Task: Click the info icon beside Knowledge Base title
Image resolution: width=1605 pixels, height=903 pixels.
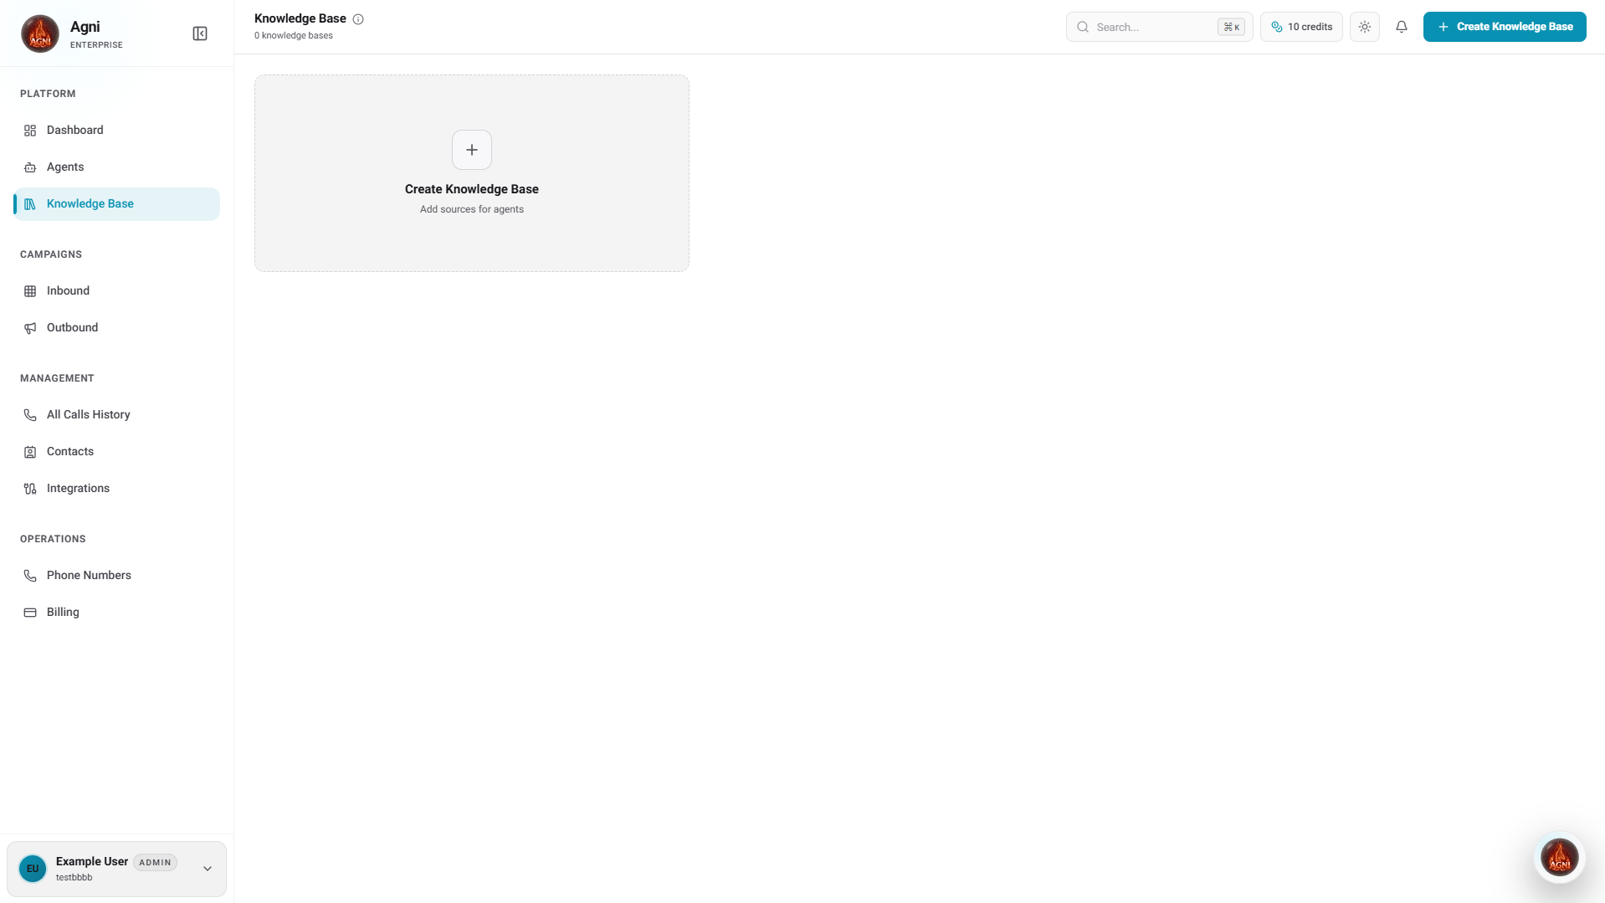Action: click(x=358, y=19)
